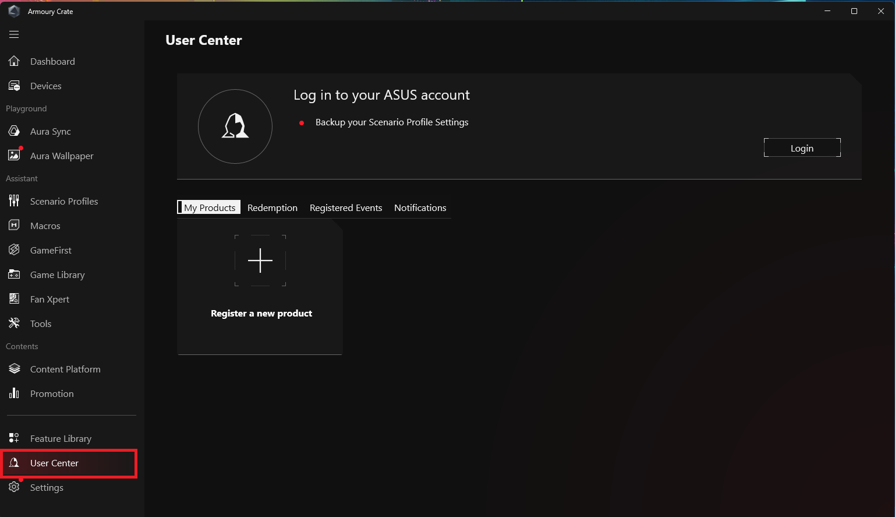Click the Login button
Screen dimensions: 895x517
802,148
